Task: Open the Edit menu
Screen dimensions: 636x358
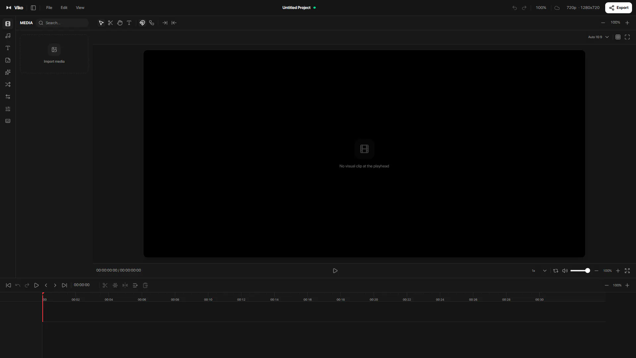Action: tap(64, 8)
